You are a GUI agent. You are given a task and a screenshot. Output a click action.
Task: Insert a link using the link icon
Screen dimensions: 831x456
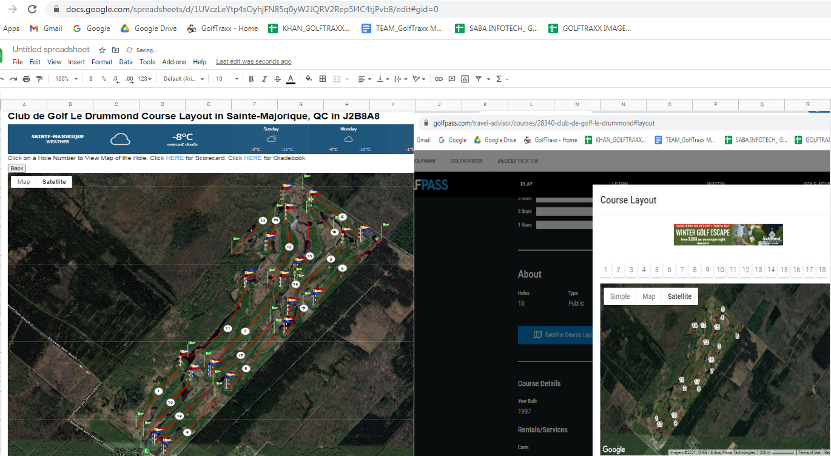coord(439,79)
